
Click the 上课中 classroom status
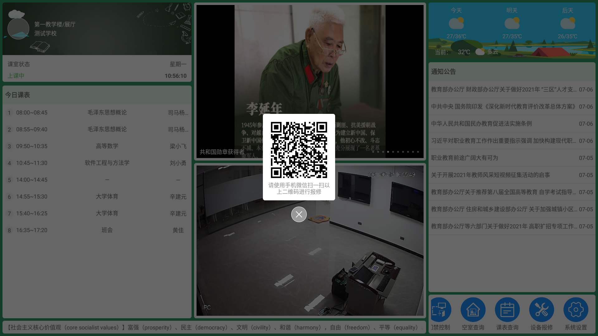(16, 76)
